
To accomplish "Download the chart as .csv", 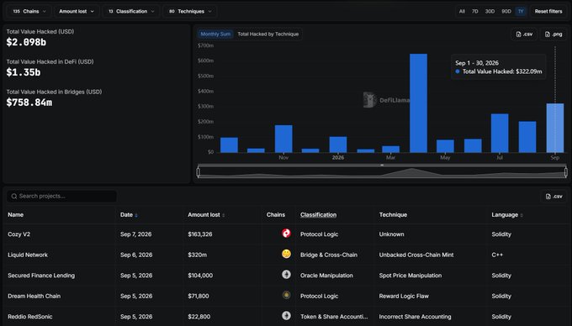I will [x=524, y=34].
